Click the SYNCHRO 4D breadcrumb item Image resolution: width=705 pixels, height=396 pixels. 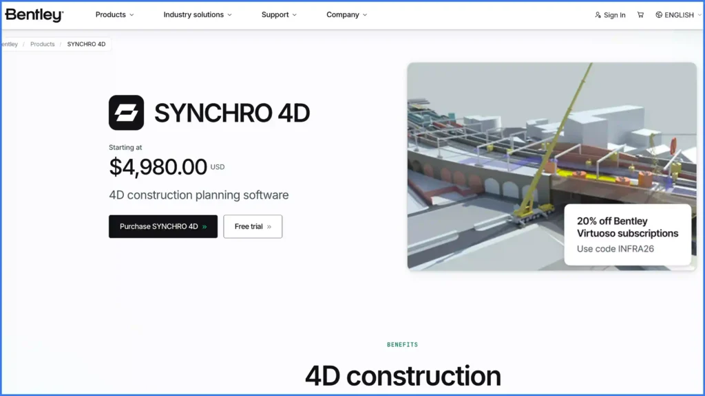[x=86, y=44]
